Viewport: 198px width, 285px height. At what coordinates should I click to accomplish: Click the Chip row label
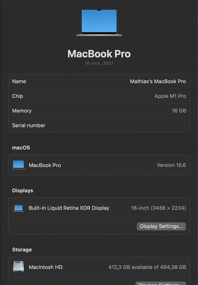click(x=18, y=96)
